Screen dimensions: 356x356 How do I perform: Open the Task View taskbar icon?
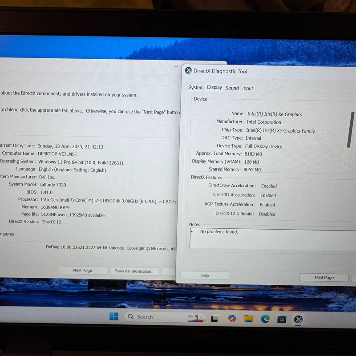pyautogui.click(x=214, y=318)
